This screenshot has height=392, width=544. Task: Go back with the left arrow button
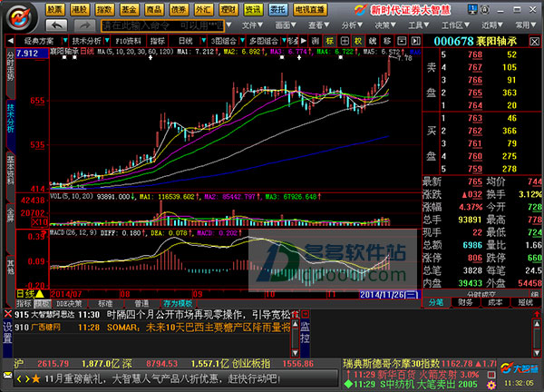click(57, 25)
